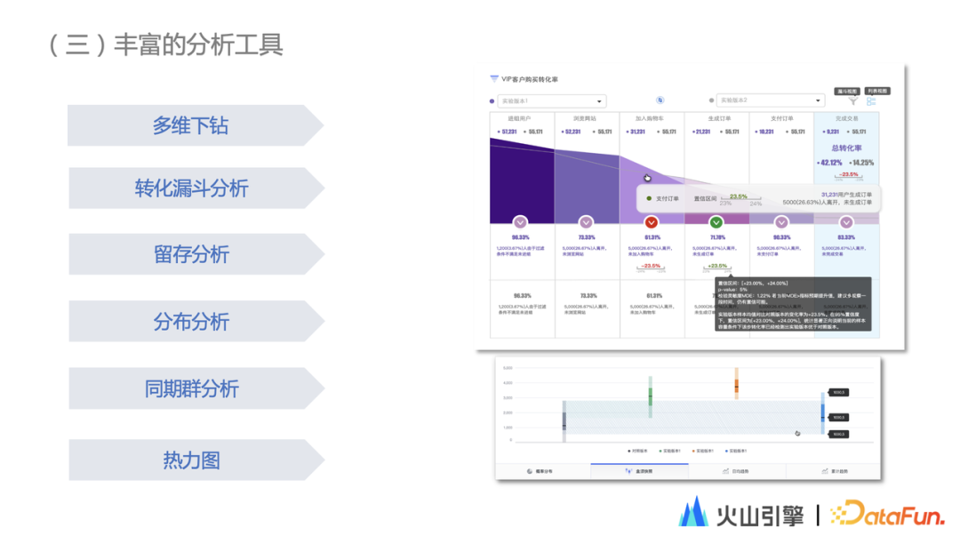Viewport: 960px width, 536px height.
Task: Click the blue box-plot bar
Action: [x=822, y=413]
